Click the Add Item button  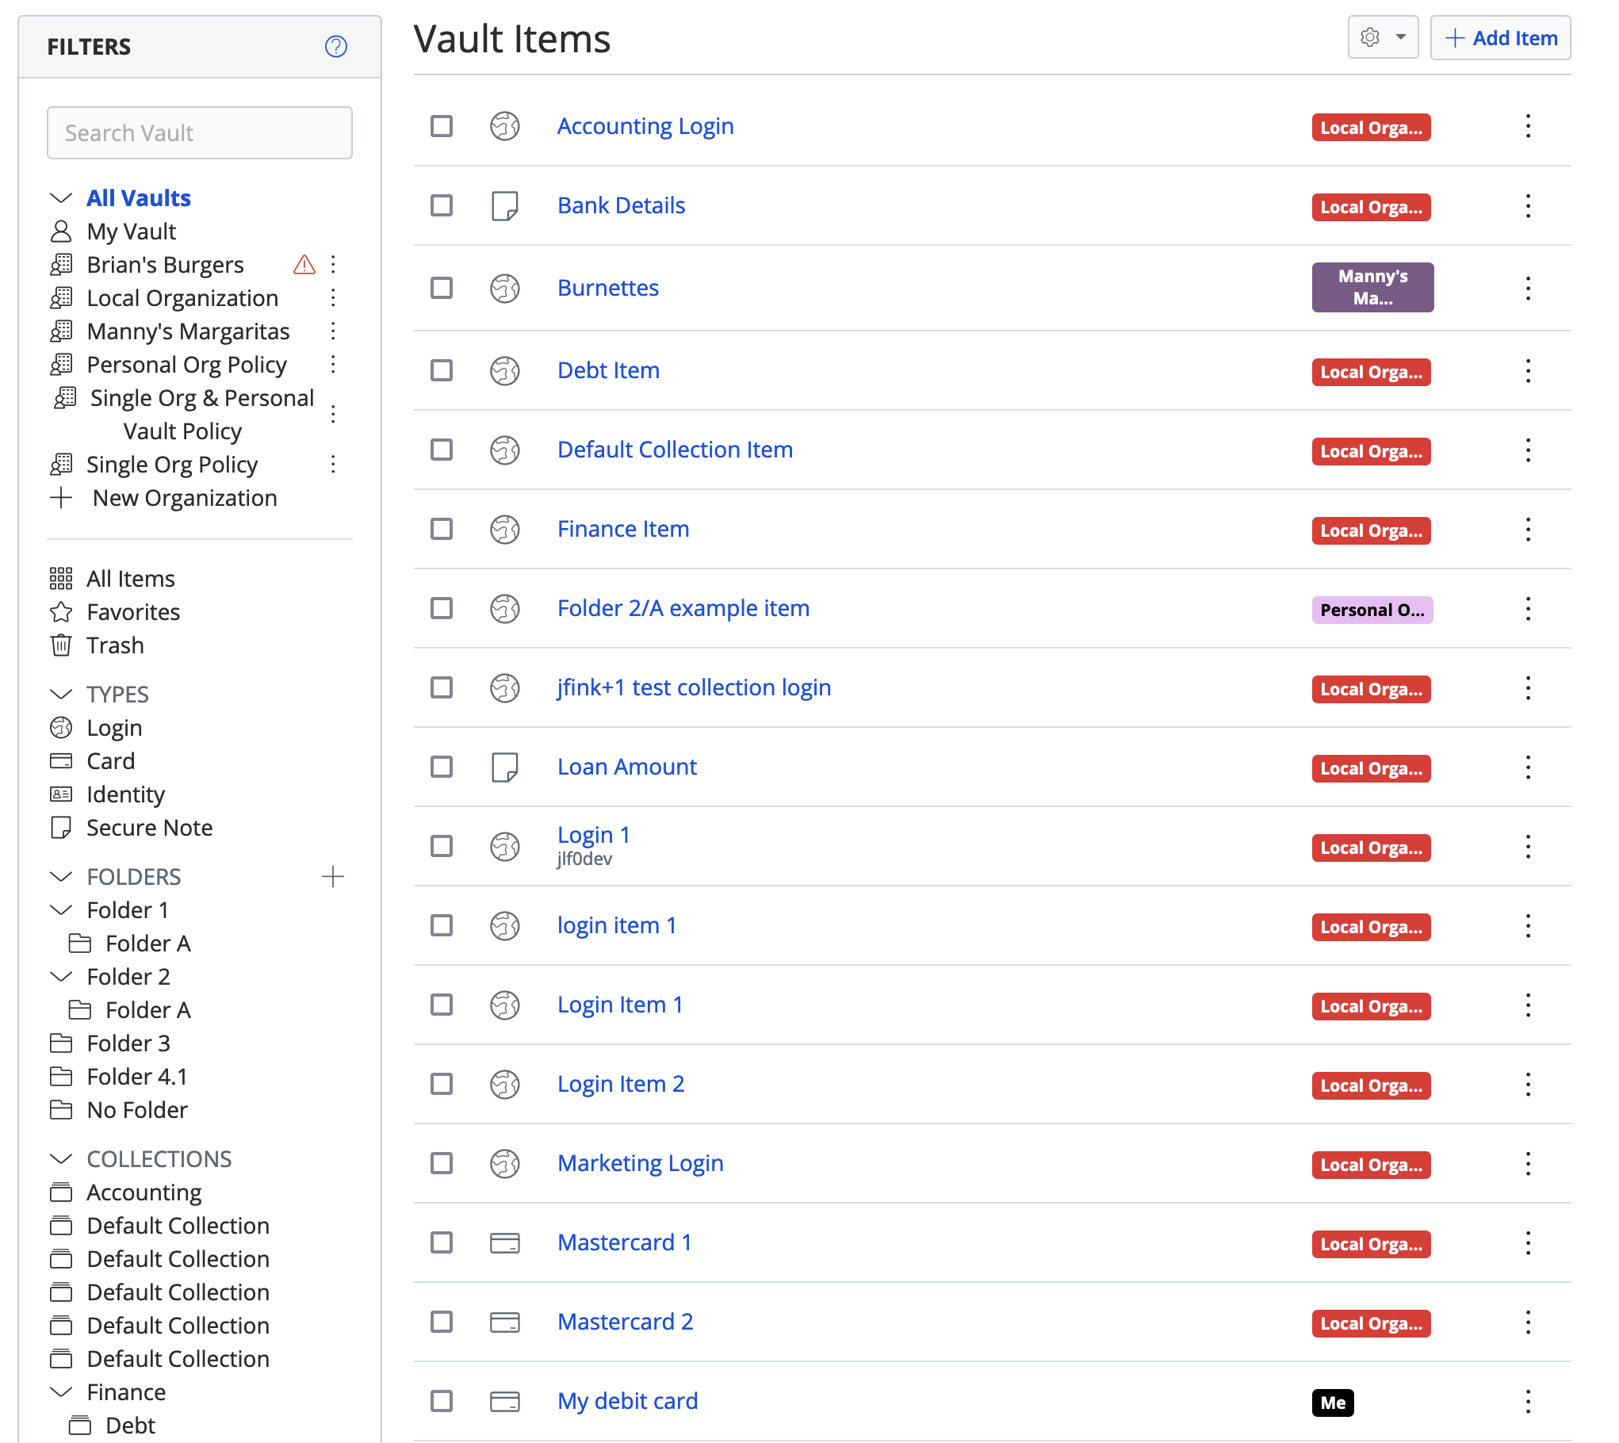pos(1500,37)
